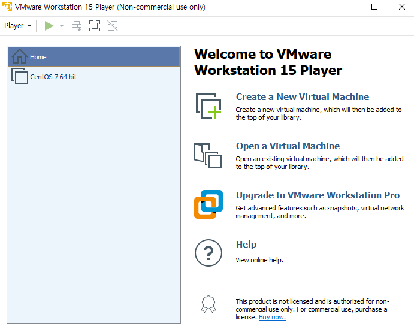Screen dimensions: 414x332
Task: Click the Workstation Pro orange-blue logo
Action: (x=208, y=204)
